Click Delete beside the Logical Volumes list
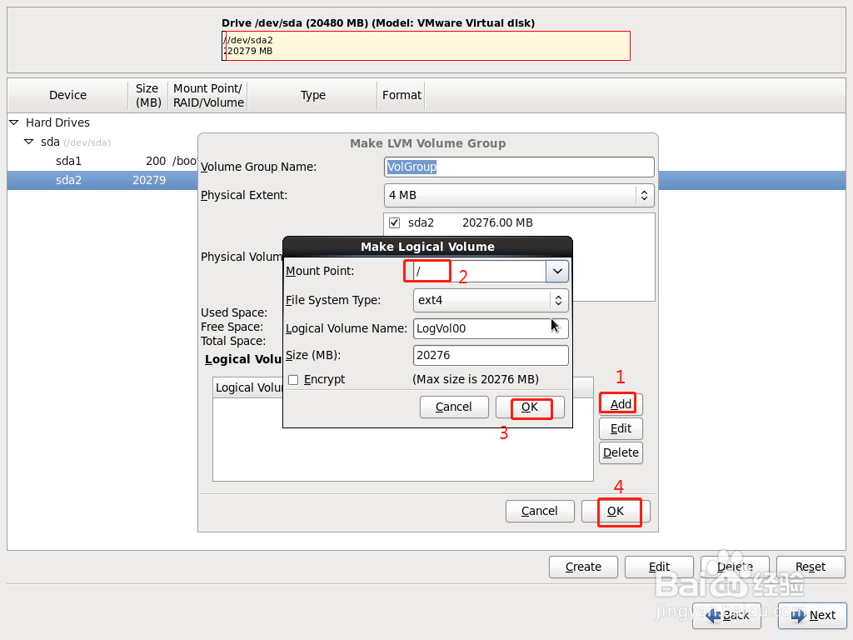853x640 pixels. [621, 452]
